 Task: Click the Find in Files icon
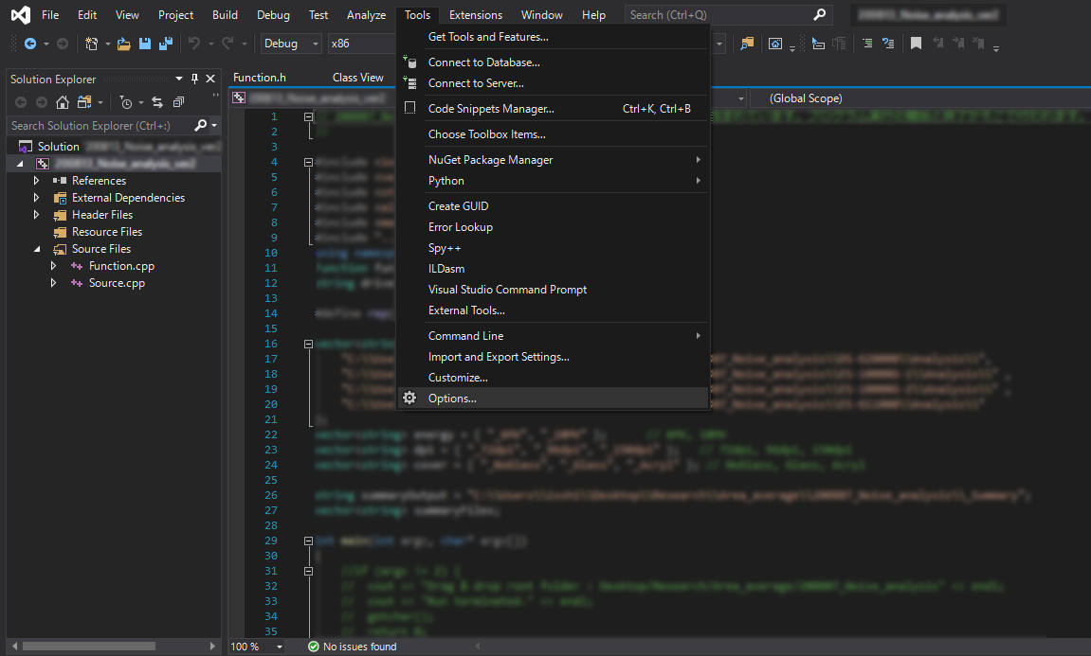pos(748,44)
